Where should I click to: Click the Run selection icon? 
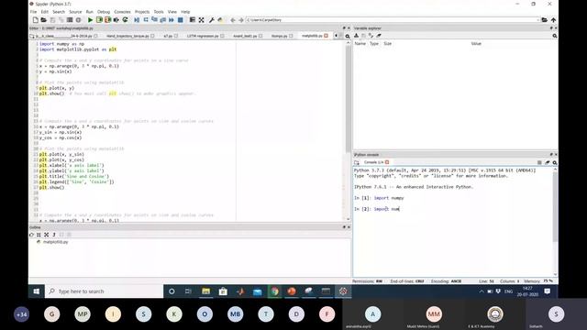click(x=116, y=20)
